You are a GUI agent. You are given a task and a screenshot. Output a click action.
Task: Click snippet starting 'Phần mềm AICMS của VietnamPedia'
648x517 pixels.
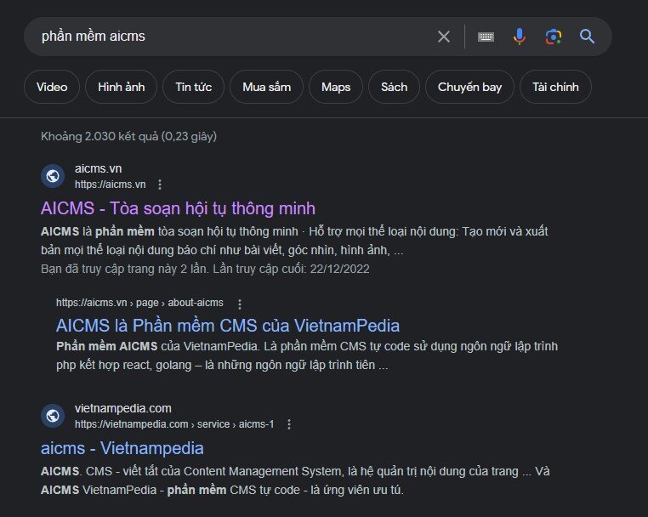[x=307, y=355]
